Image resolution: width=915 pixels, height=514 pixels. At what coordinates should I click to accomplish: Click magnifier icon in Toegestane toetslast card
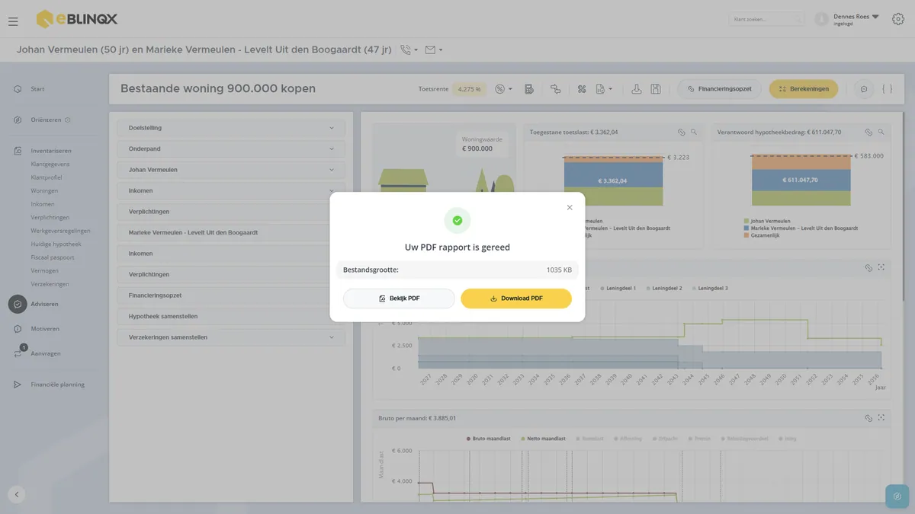pos(694,132)
